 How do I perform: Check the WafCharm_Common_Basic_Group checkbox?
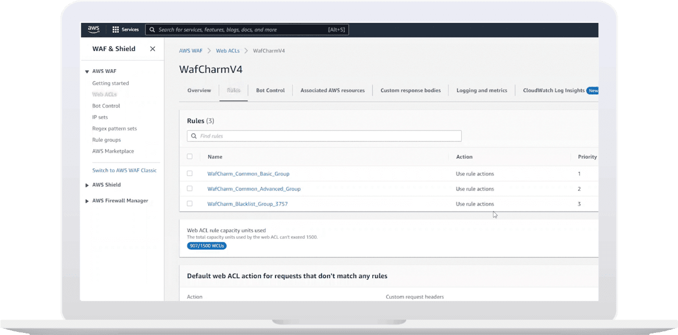190,173
